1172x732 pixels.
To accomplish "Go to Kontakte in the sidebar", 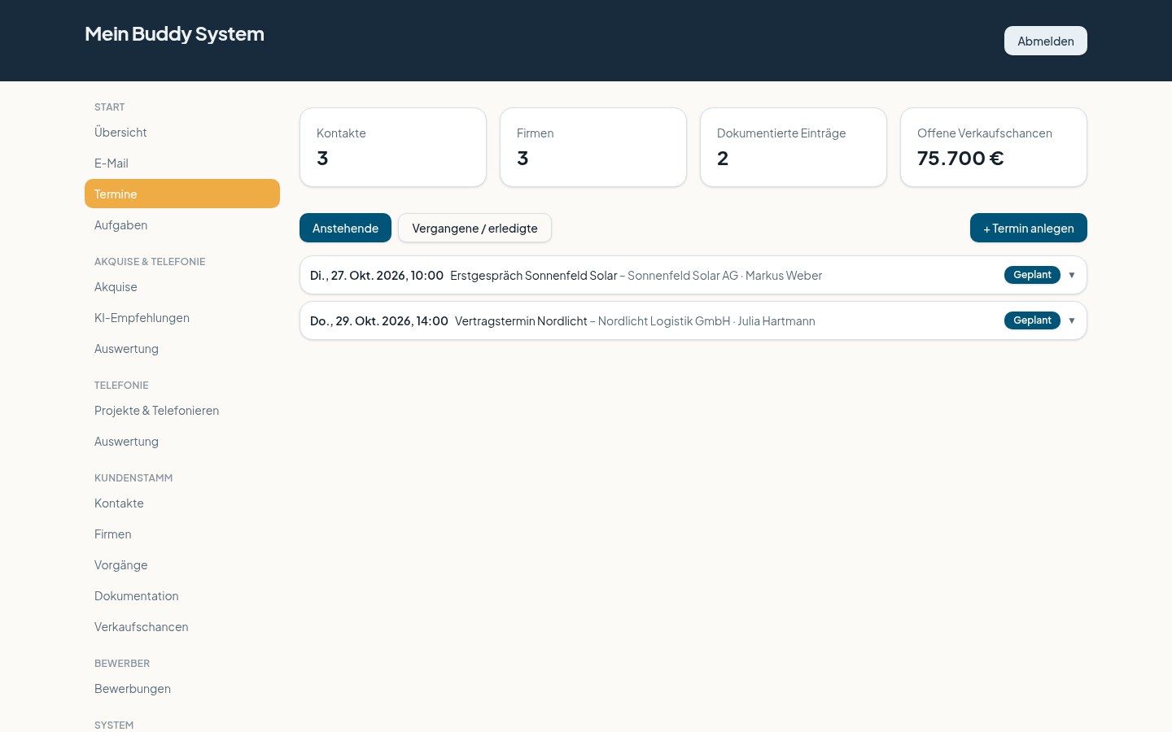I will [x=182, y=503].
